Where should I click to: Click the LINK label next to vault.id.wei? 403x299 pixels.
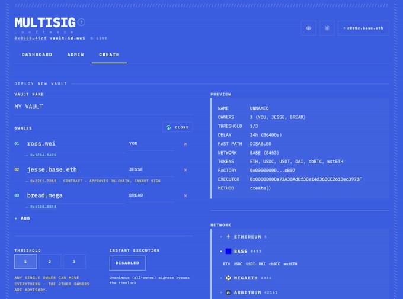(x=101, y=38)
